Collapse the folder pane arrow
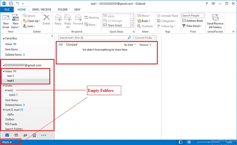Viewport: 237px width, 145px height. point(52,36)
